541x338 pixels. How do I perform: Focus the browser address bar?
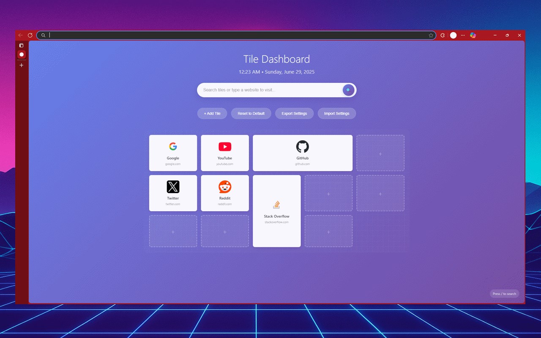236,35
